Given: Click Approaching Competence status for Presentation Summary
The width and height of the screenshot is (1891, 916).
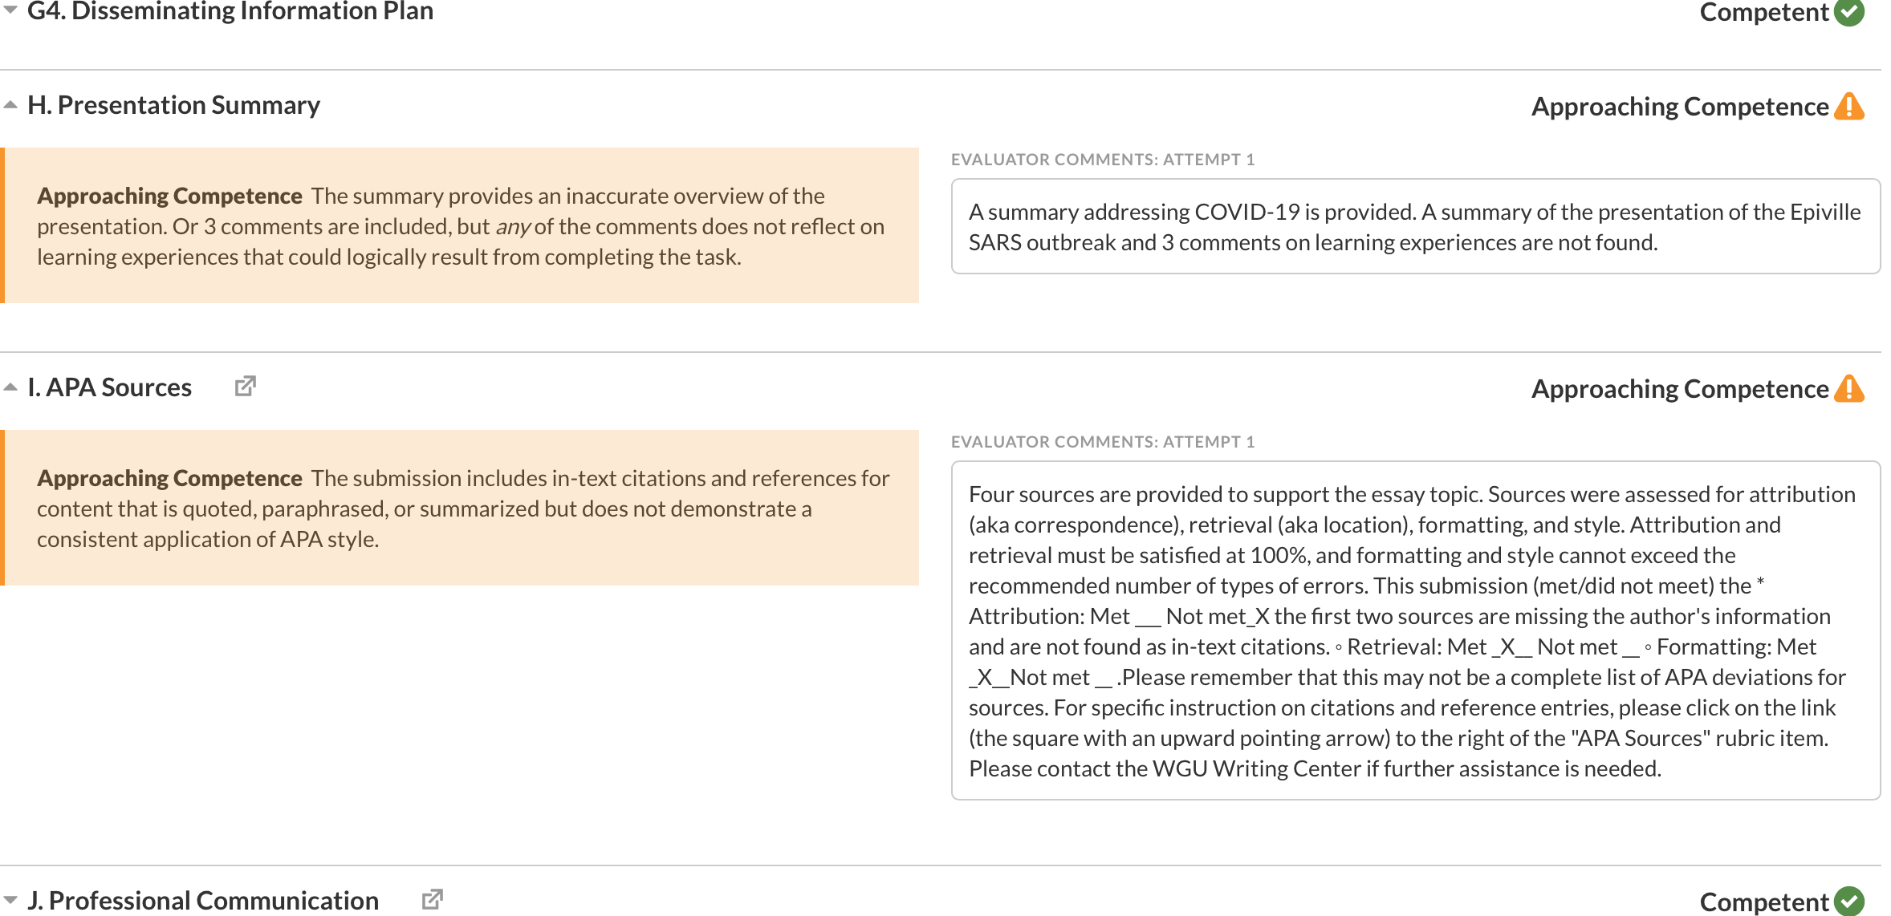Looking at the screenshot, I should 1679,107.
